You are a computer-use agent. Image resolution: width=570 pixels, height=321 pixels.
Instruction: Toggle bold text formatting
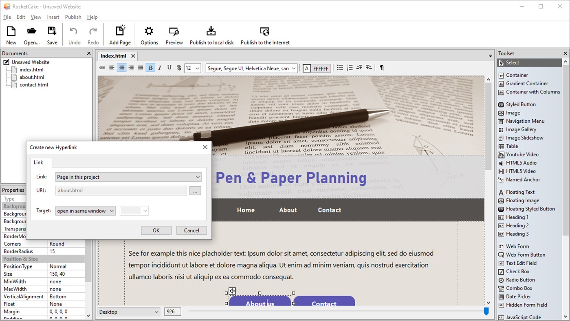tap(150, 68)
